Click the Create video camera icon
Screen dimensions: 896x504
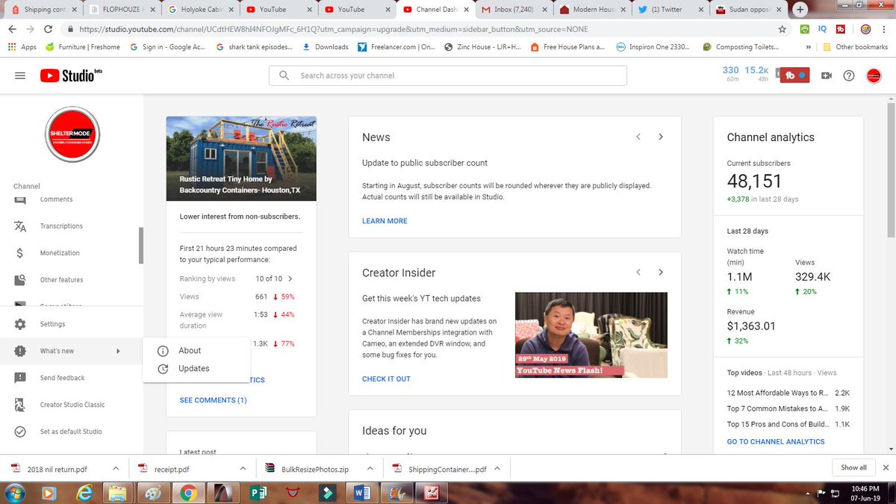[827, 75]
